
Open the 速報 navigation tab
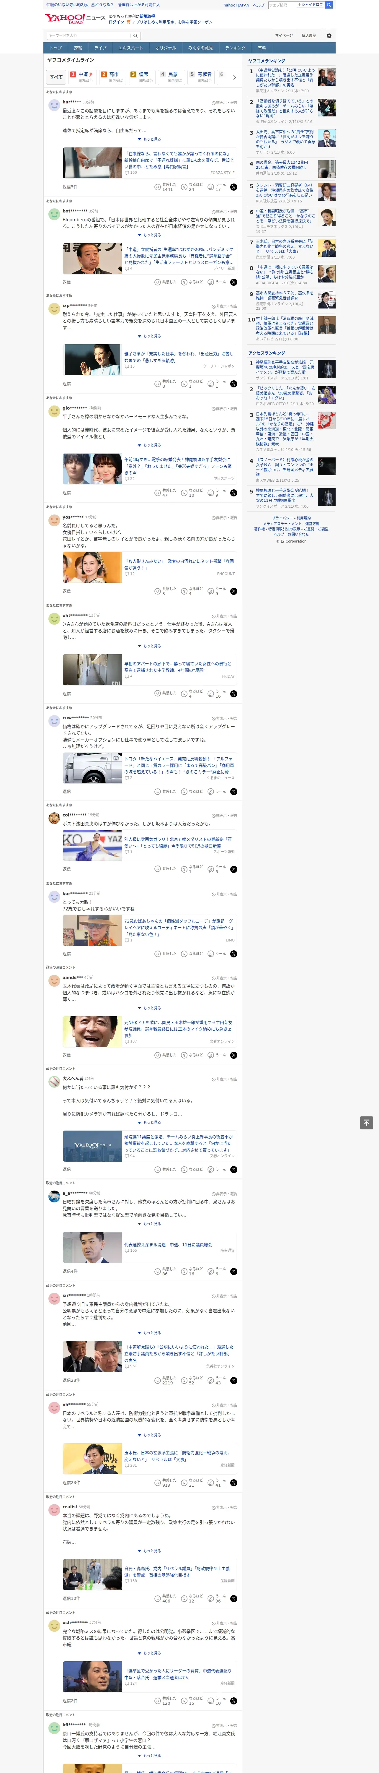78,48
